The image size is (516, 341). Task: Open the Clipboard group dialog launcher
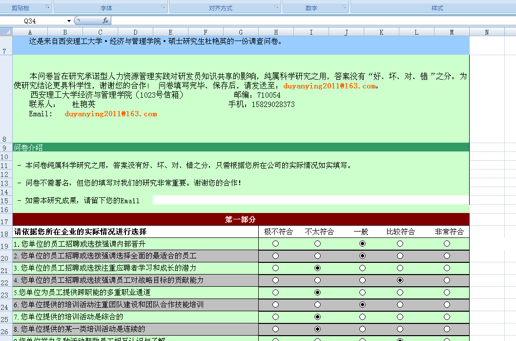(48, 7)
